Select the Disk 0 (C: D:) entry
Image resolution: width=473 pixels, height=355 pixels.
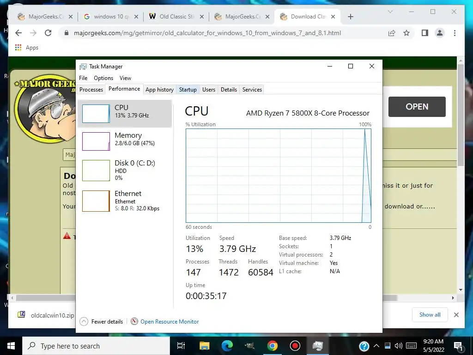(125, 170)
